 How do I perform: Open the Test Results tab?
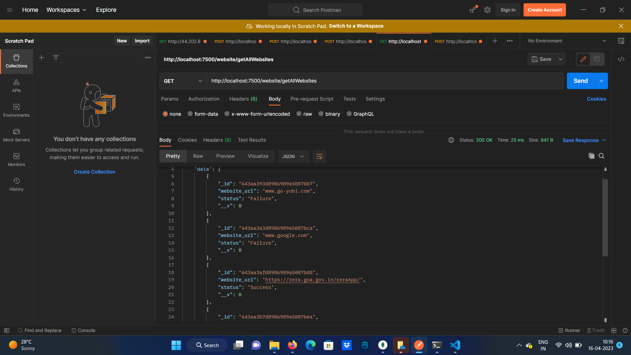pyautogui.click(x=252, y=140)
